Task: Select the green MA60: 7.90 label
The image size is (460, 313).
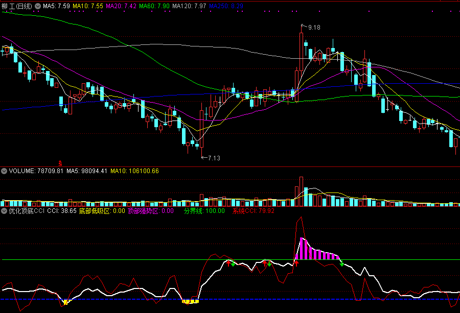Action: click(x=154, y=6)
